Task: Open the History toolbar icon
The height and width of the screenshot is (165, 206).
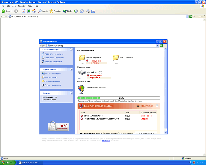Action: point(76,11)
